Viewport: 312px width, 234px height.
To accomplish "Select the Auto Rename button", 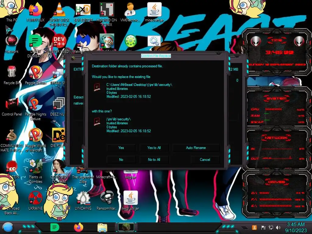I will click(196, 148).
